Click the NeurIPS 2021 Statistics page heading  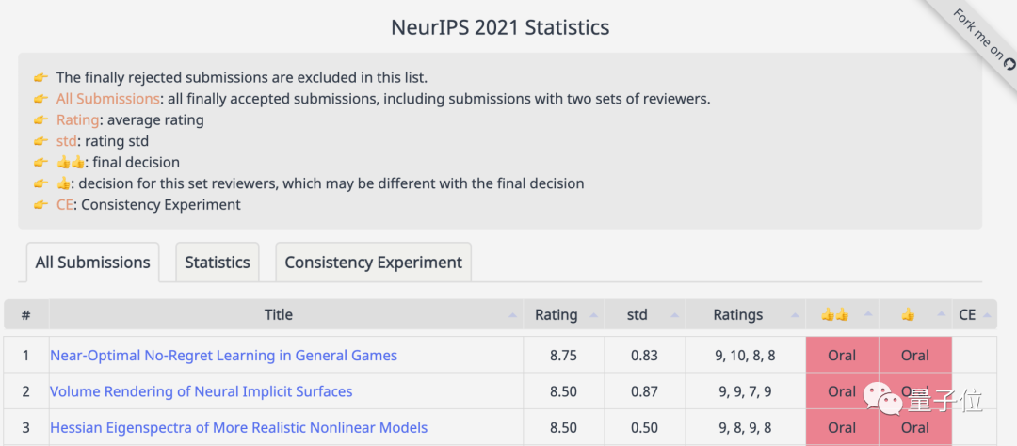coord(500,26)
